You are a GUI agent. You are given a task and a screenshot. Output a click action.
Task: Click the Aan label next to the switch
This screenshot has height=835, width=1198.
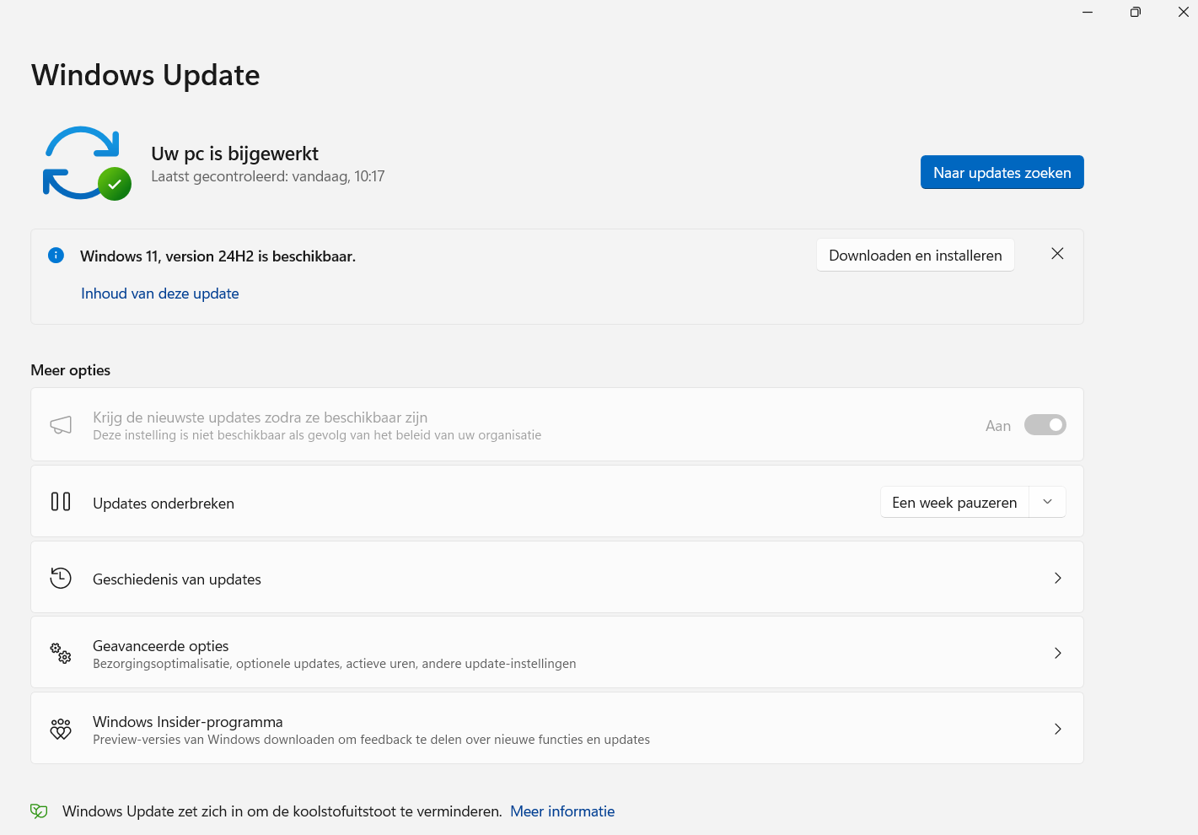997,425
